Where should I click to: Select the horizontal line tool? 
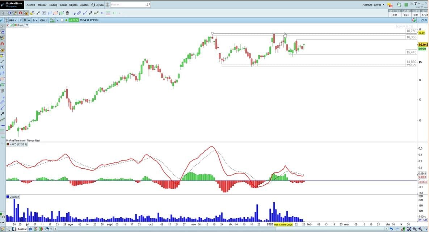pos(103,13)
